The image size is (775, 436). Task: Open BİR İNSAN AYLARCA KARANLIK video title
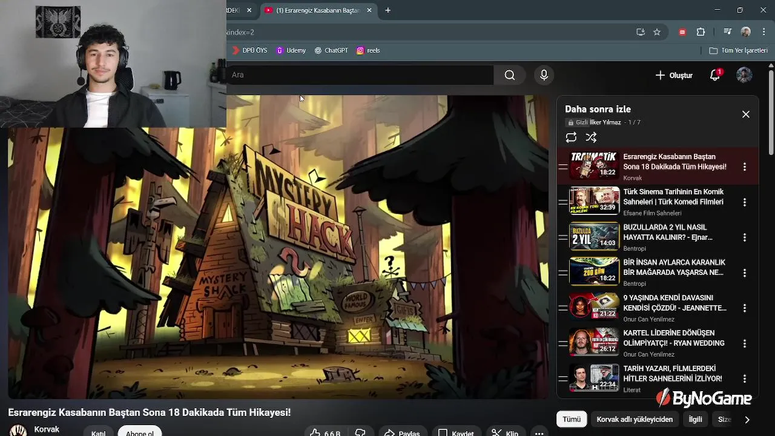point(674,268)
